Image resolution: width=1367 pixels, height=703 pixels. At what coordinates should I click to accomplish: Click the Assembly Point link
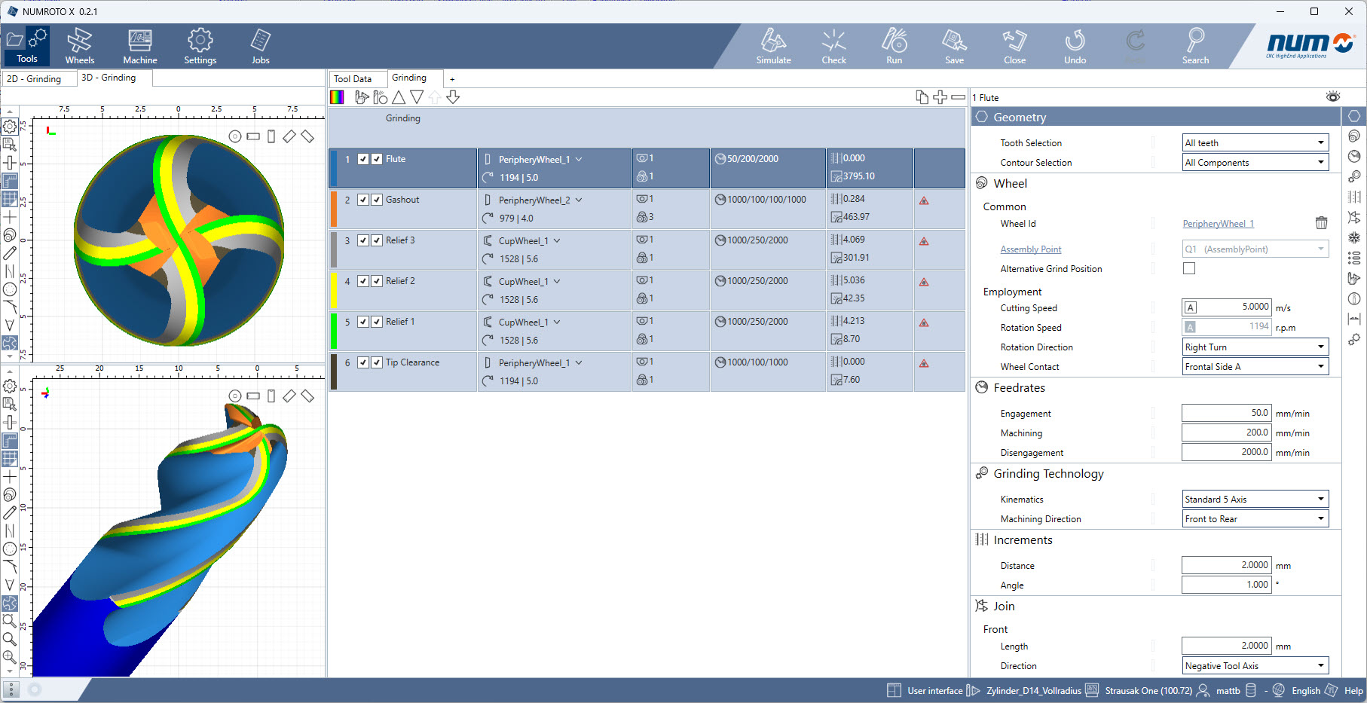tap(1030, 249)
